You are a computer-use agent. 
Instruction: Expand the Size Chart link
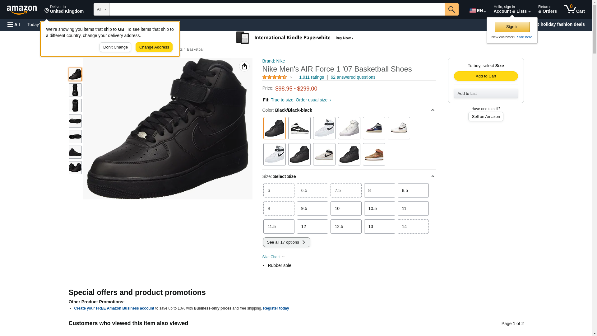(273, 257)
